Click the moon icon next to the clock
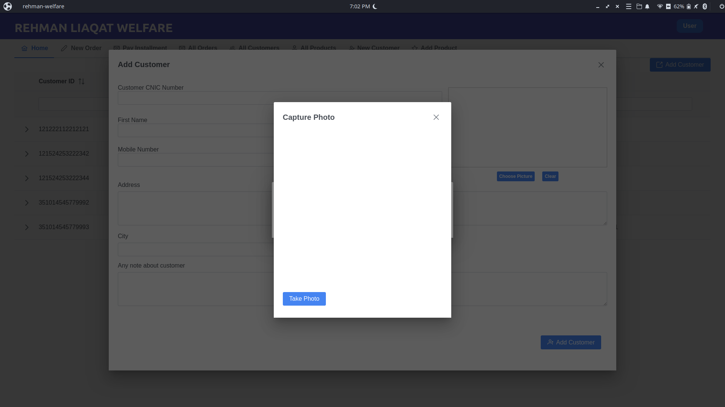This screenshot has width=725, height=407. 374,6
